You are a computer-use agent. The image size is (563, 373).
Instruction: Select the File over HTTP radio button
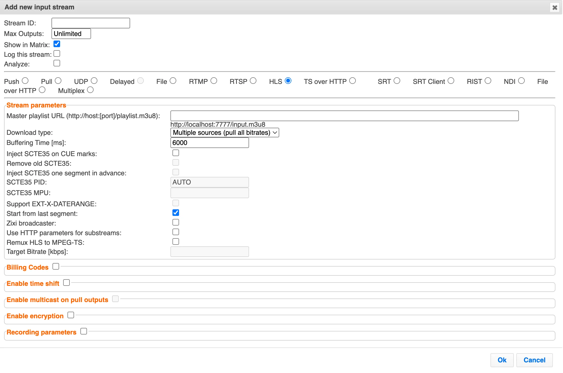42,90
